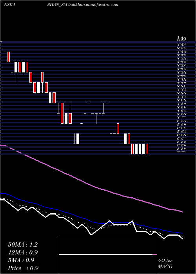
Task: Click the "12MA : 0.9" legend text
Action: click(23, 252)
